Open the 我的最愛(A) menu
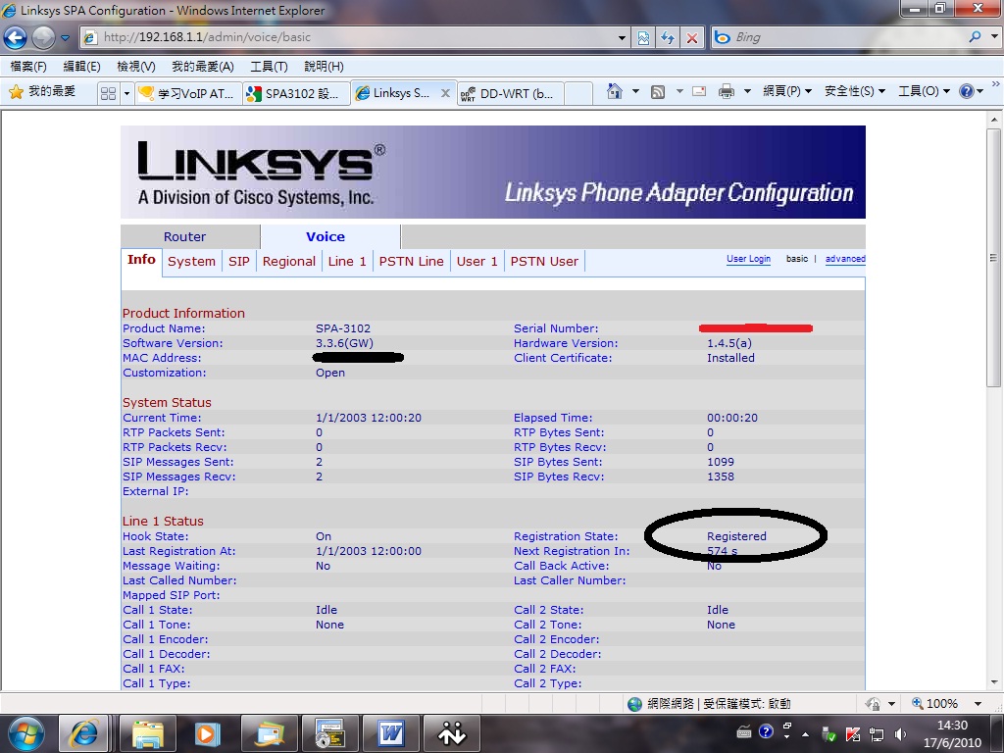 [x=202, y=66]
